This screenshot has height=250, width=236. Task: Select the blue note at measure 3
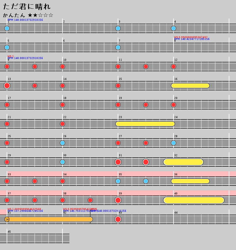click(118, 28)
